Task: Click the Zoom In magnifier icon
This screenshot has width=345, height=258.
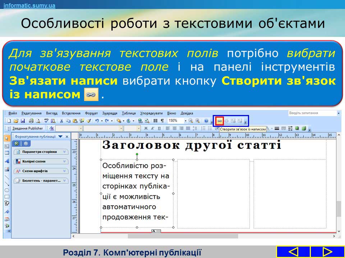Action: pos(197,121)
